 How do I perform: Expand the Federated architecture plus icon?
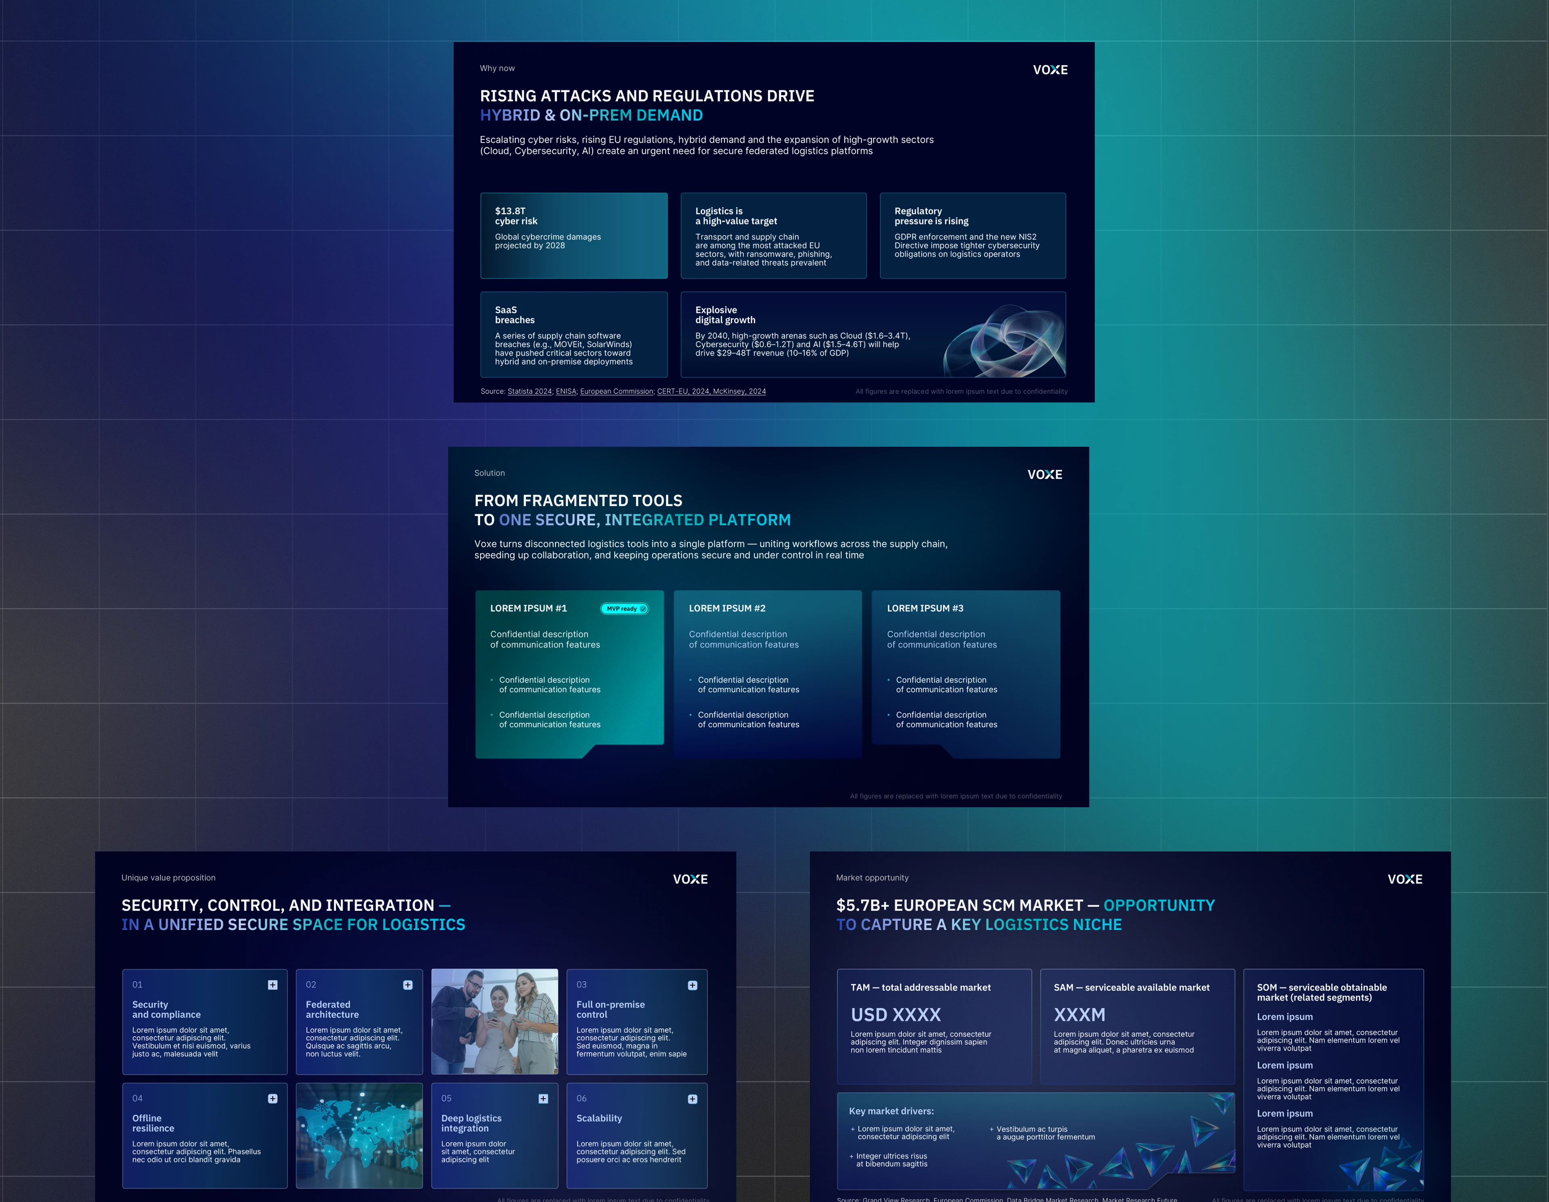(408, 984)
